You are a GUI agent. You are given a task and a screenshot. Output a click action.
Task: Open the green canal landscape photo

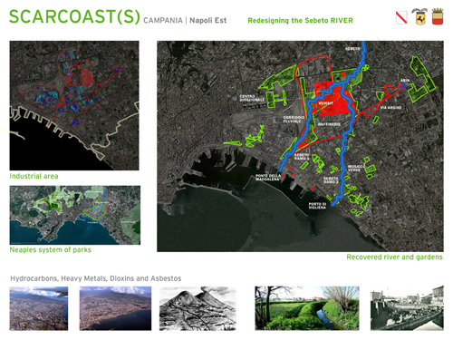click(307, 308)
